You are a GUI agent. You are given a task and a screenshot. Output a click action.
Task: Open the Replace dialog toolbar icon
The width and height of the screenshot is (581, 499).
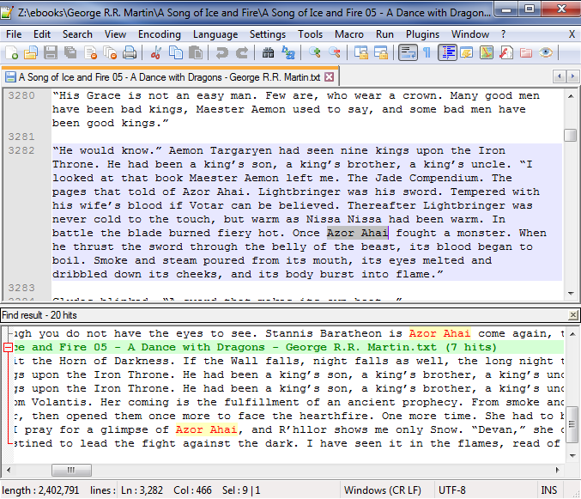(x=287, y=52)
